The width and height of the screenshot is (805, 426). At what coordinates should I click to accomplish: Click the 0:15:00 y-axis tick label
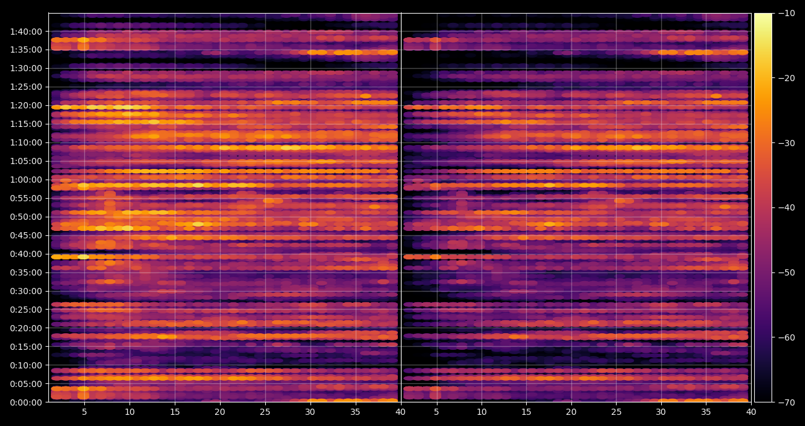[x=27, y=347]
